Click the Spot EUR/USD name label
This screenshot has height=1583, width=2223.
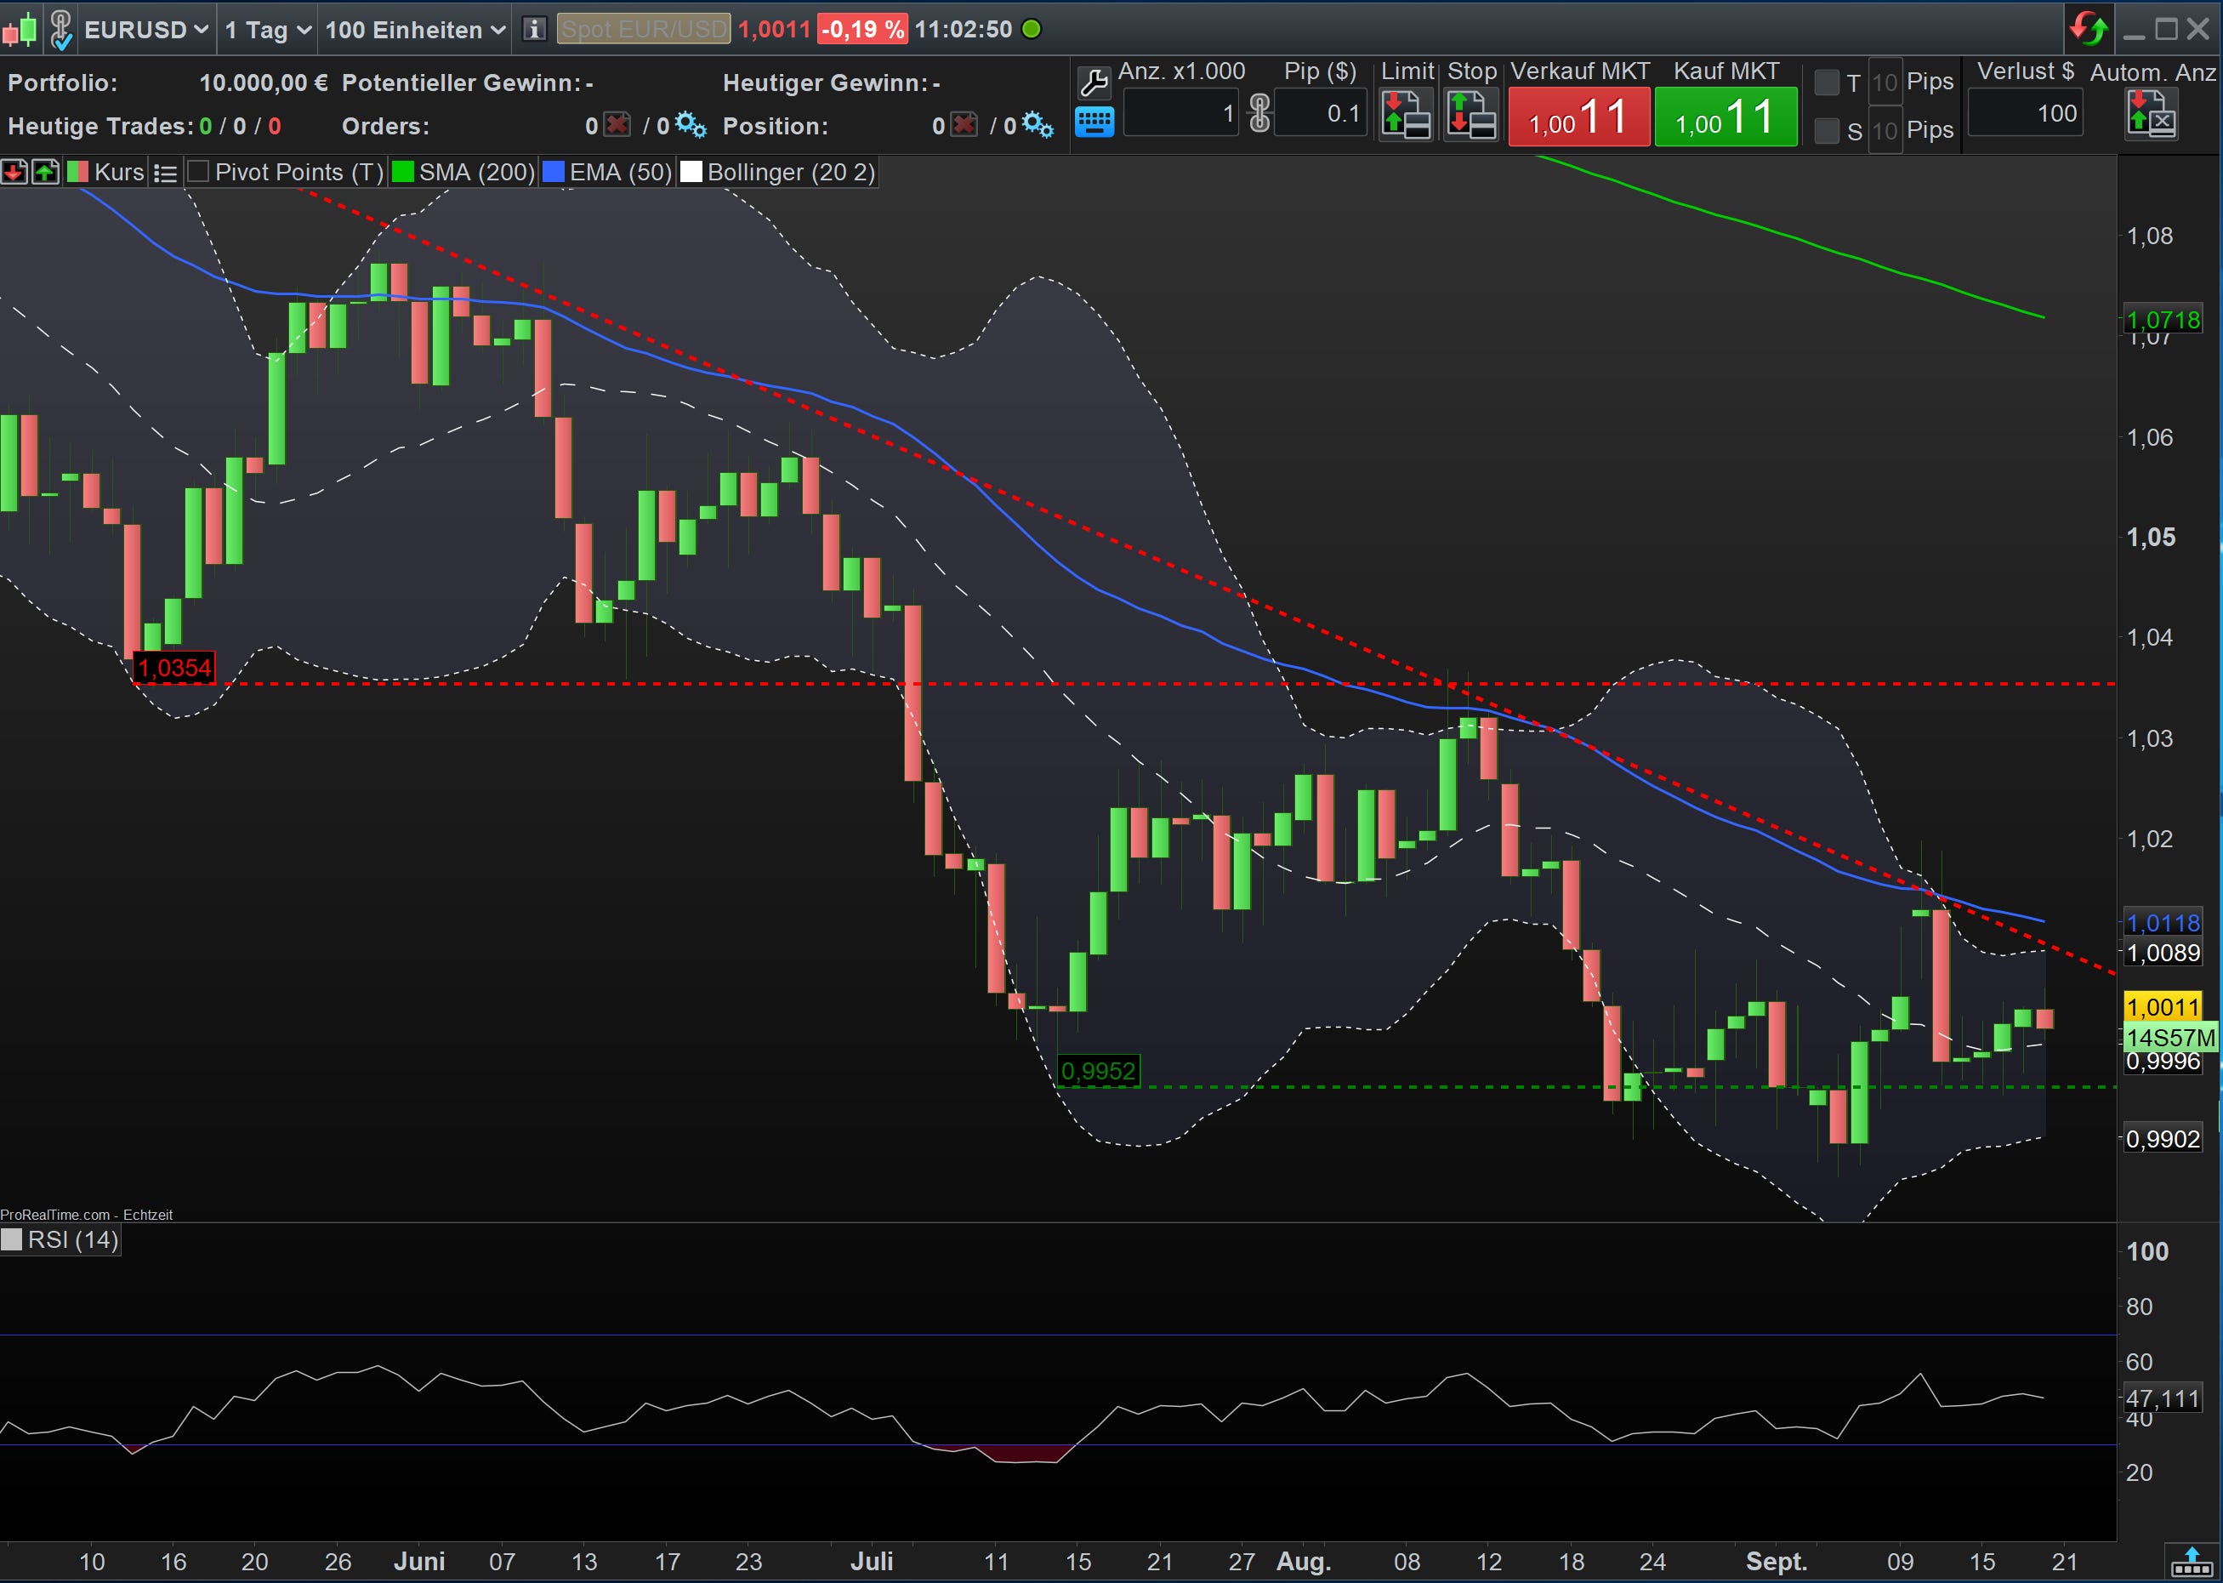(643, 29)
